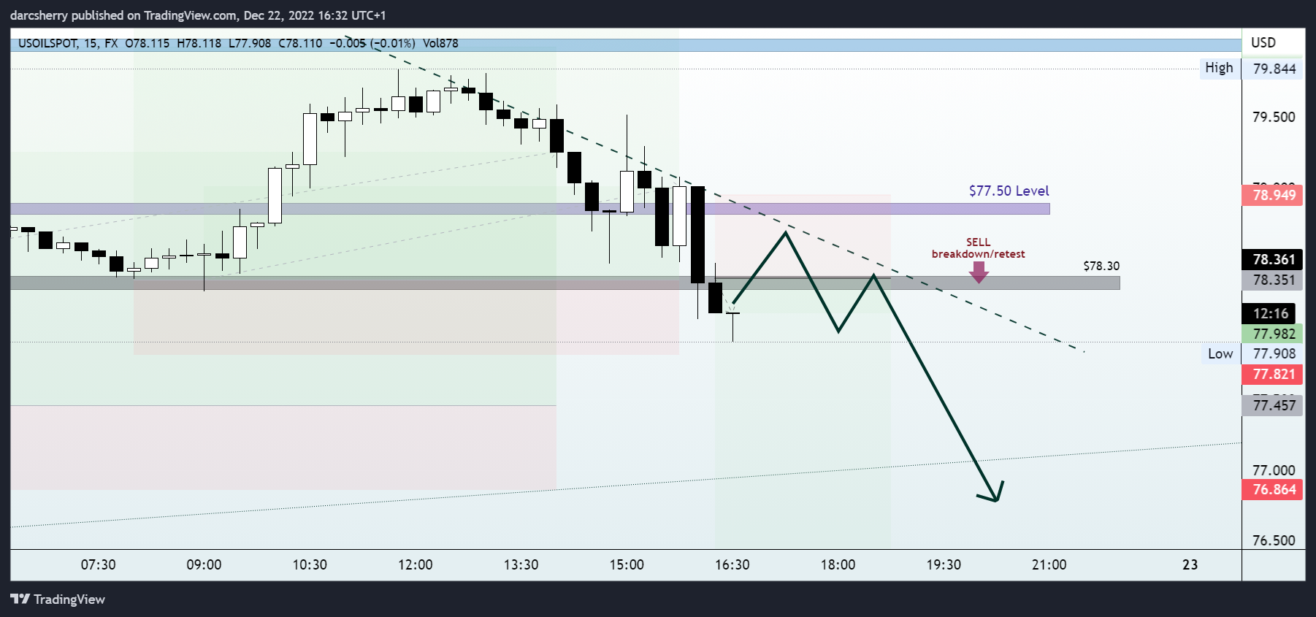The height and width of the screenshot is (617, 1316).
Task: Click the 12:00 time axis label
Action: pos(415,564)
